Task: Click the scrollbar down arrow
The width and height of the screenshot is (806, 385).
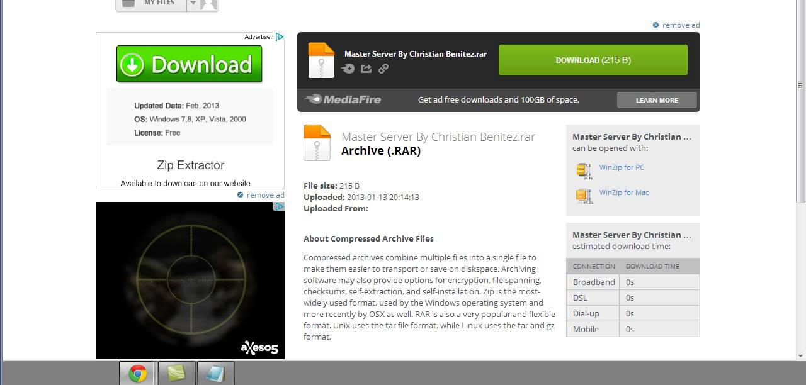Action: [x=800, y=355]
